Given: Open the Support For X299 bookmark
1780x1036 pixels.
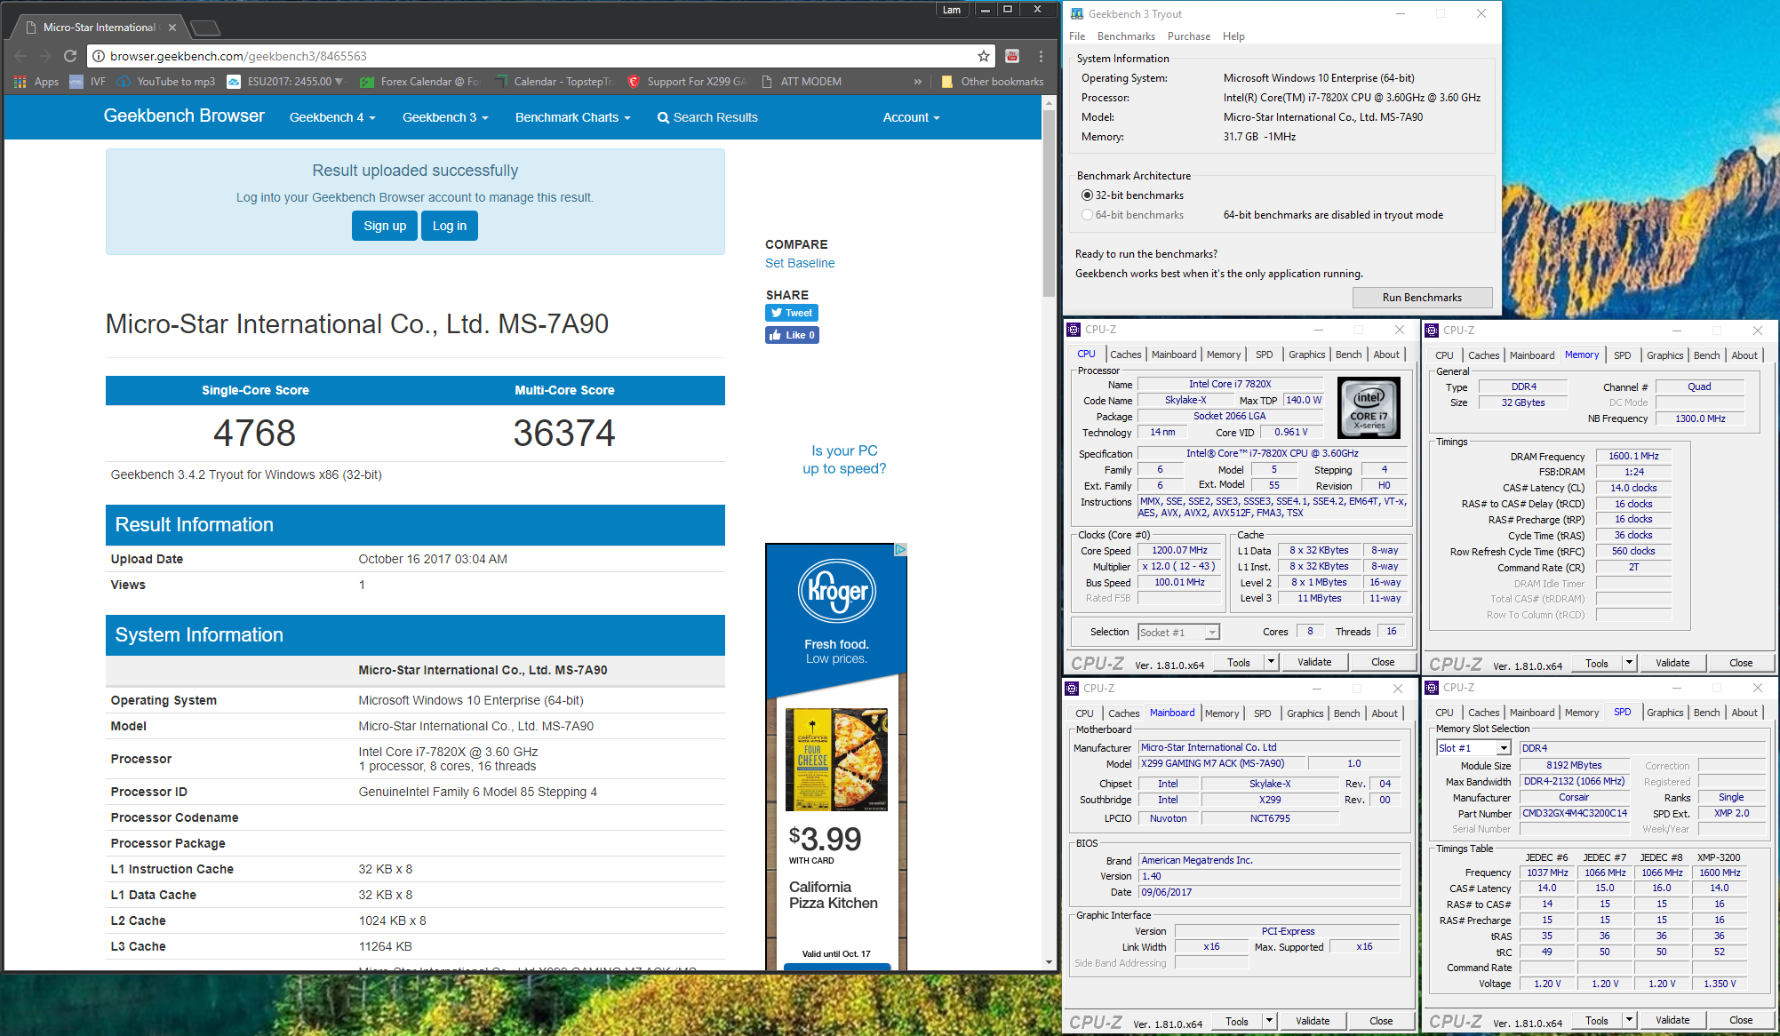Looking at the screenshot, I should point(687,82).
